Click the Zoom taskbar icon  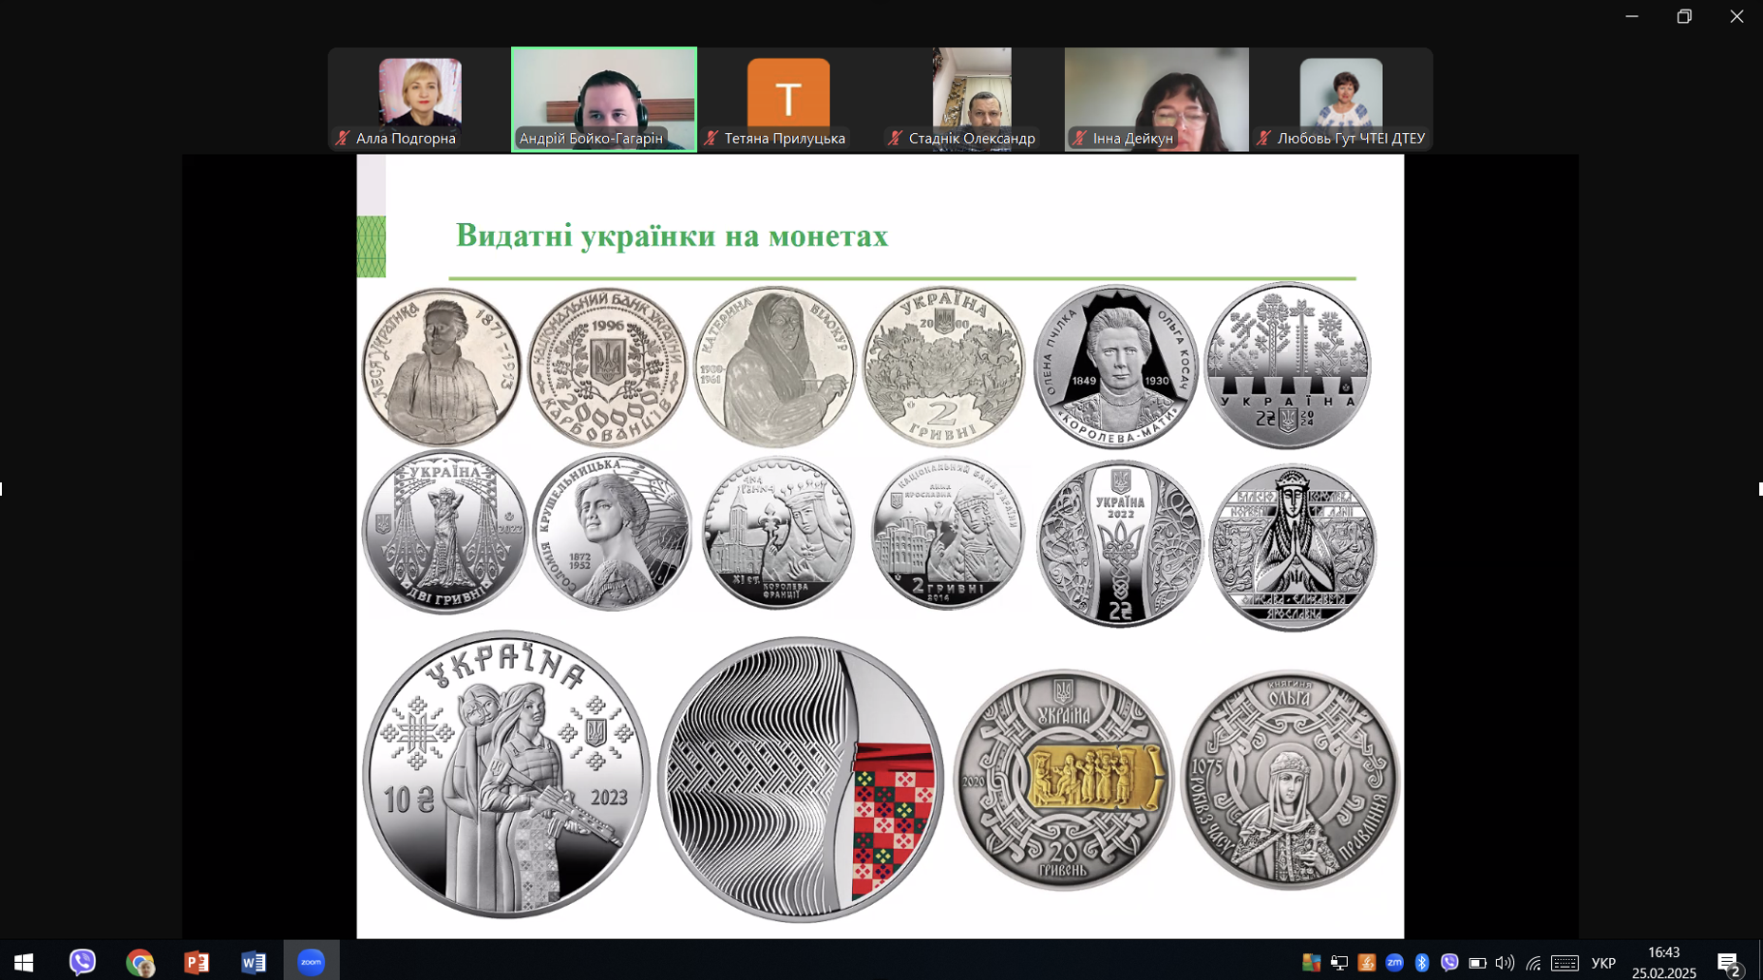[311, 962]
